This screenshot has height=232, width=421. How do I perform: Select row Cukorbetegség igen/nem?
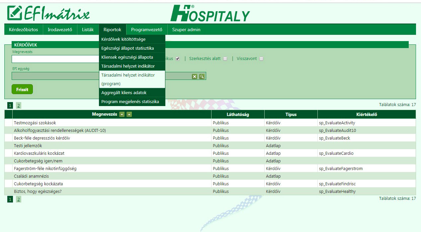tap(210, 161)
